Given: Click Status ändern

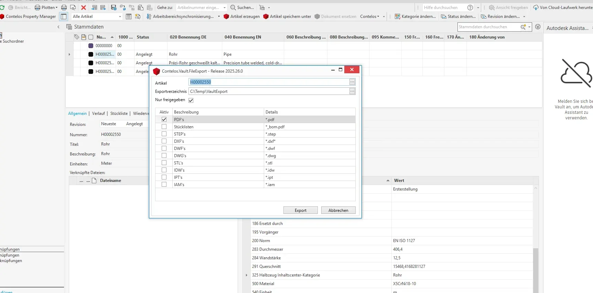Looking at the screenshot, I should point(459,16).
